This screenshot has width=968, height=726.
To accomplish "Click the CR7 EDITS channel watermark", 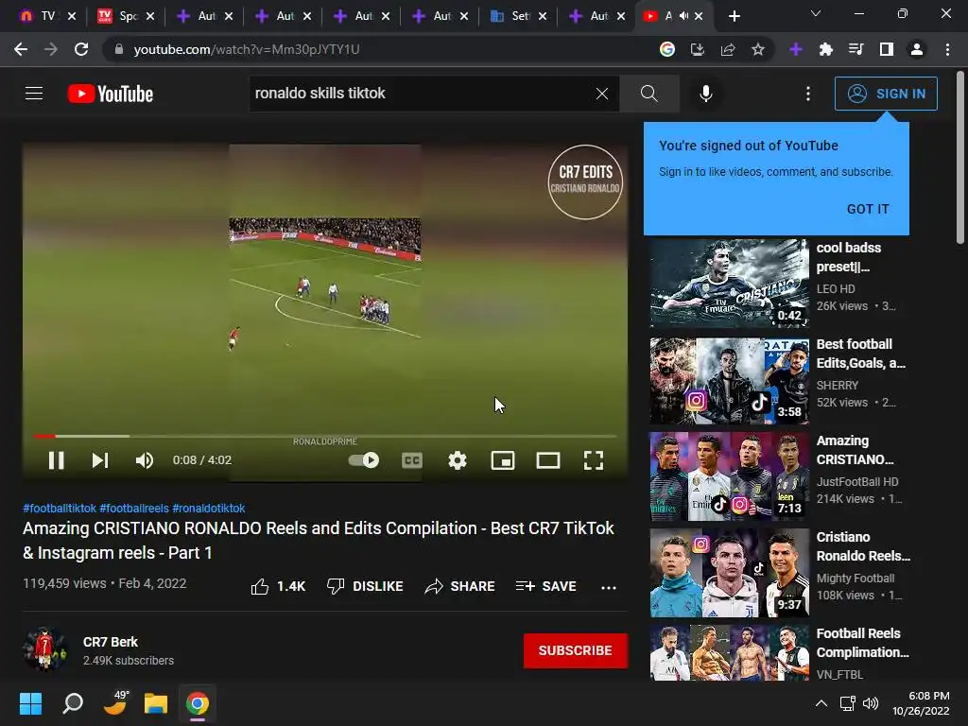I will [x=584, y=182].
